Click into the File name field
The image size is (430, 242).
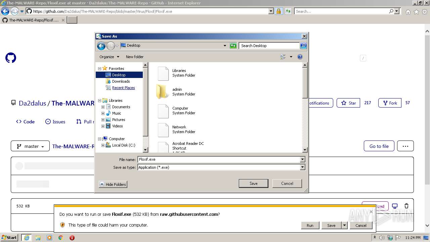click(x=219, y=160)
